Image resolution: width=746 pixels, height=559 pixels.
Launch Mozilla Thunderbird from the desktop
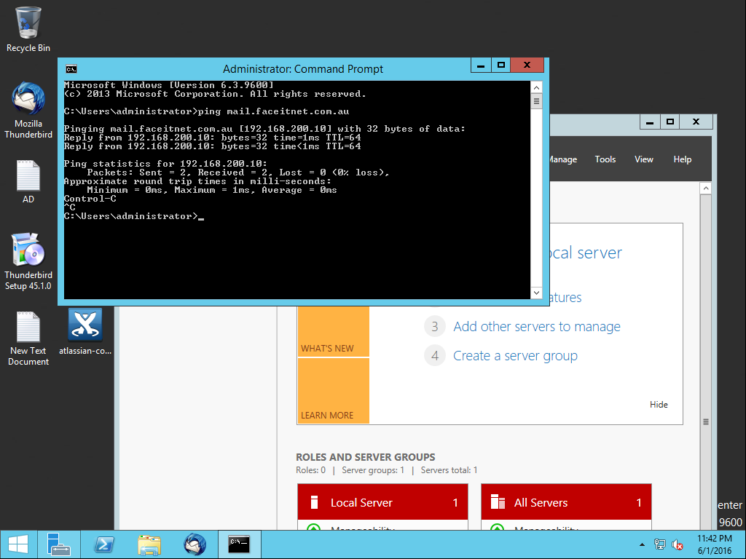[x=28, y=111]
